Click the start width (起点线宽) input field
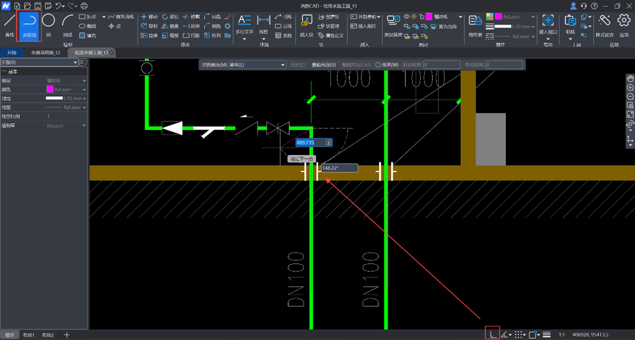 tap(441, 65)
